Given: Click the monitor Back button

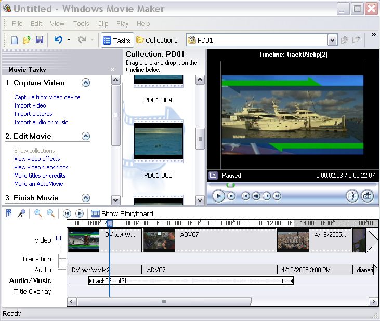Looking at the screenshot, I should tap(245, 196).
